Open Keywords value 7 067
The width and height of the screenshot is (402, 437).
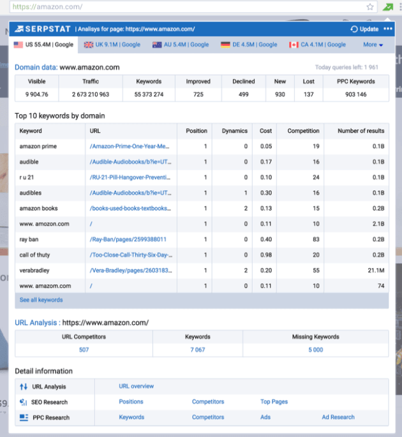click(198, 350)
